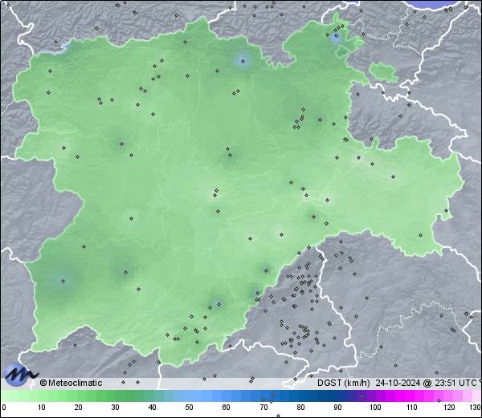Click the 110 scale label
The width and height of the screenshot is (482, 418).
pyautogui.click(x=412, y=408)
